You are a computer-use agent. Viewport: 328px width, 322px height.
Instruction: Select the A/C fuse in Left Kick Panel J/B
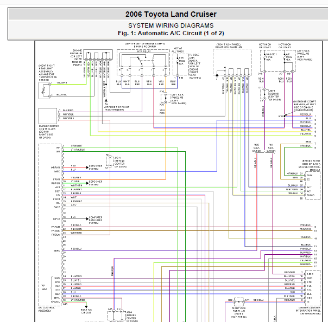tap(285, 57)
